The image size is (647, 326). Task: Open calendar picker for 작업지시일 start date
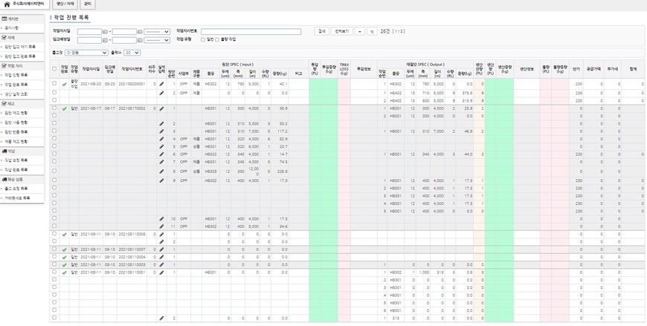(105, 32)
